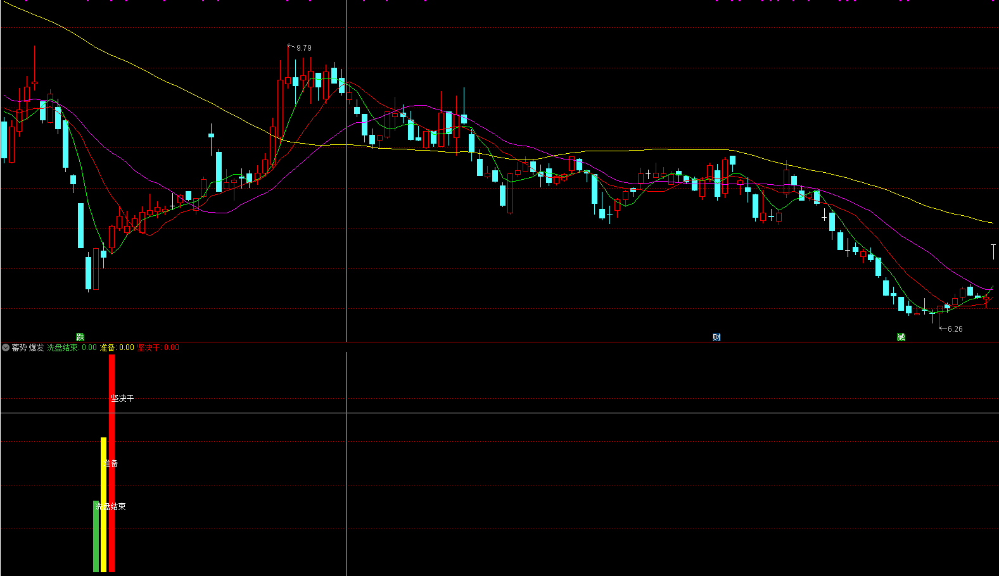
Task: Select the 洗盘结束: 0.00 indicator value
Action: coord(72,347)
